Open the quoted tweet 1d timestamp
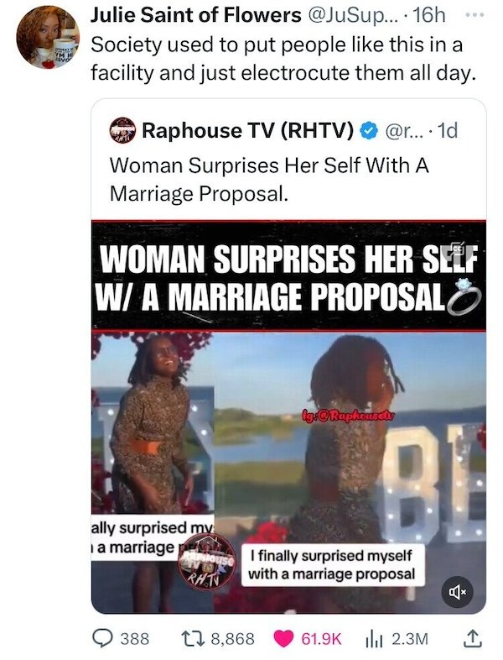Image resolution: width=503 pixels, height=660 pixels. pyautogui.click(x=447, y=131)
